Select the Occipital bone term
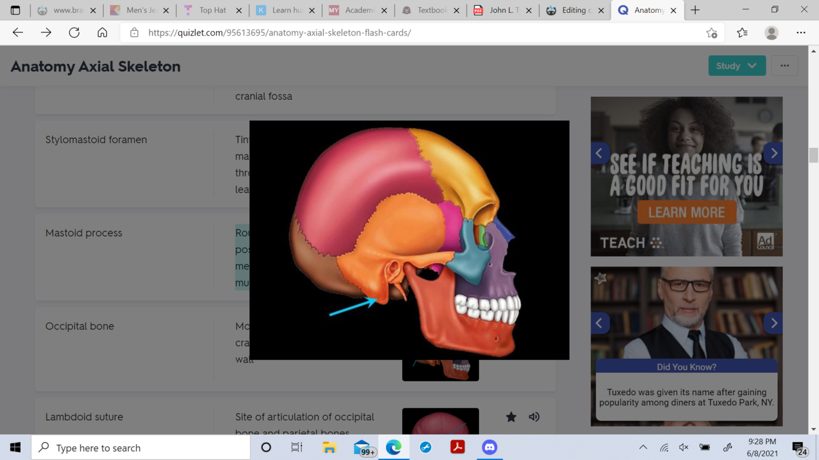The height and width of the screenshot is (460, 819). 79,326
